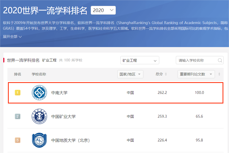The width and height of the screenshot is (229, 153).
Task: Click the 2020世界一流学科排名 page title
Action: [45, 10]
